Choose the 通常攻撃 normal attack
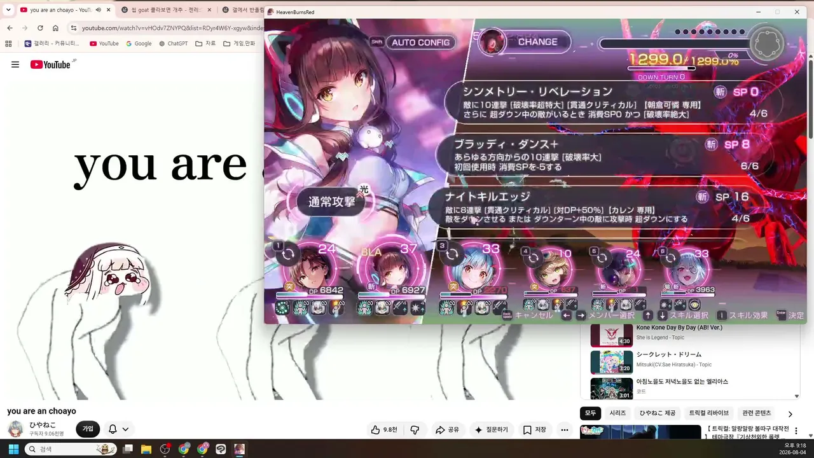The width and height of the screenshot is (814, 458). 331,202
